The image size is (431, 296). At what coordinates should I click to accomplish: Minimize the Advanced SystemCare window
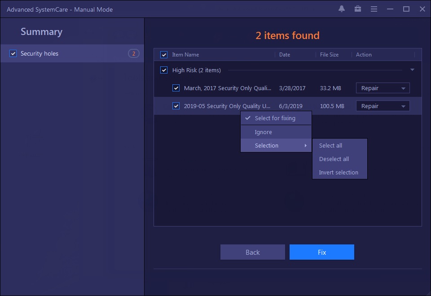tap(390, 9)
